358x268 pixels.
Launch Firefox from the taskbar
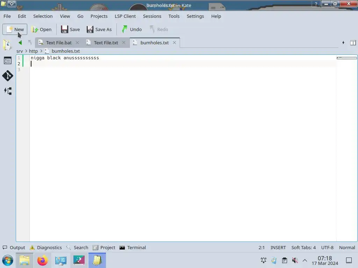(x=42, y=260)
